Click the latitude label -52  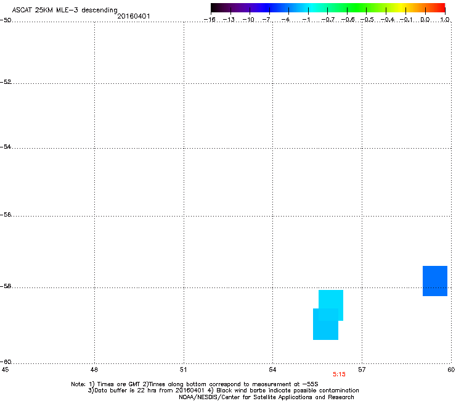click(x=6, y=82)
